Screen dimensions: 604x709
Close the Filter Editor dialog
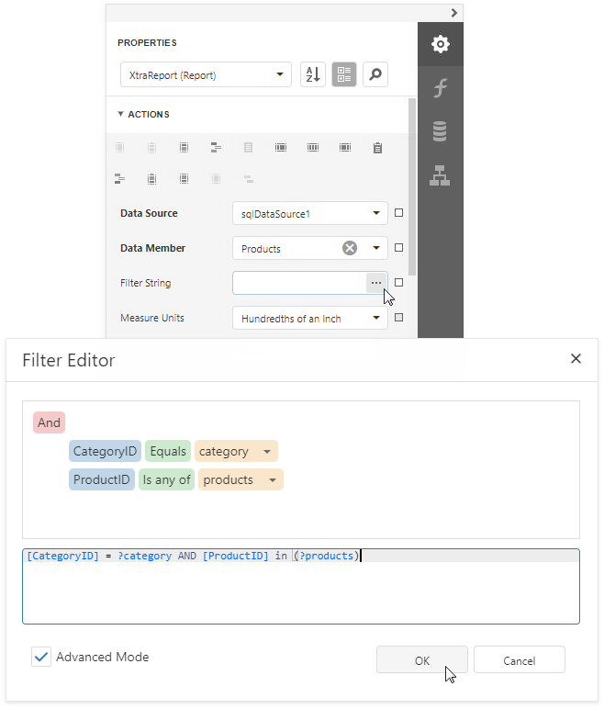click(x=576, y=358)
